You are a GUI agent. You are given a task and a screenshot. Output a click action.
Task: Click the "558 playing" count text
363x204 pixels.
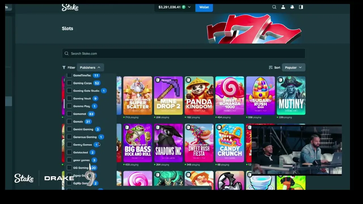click(255, 117)
